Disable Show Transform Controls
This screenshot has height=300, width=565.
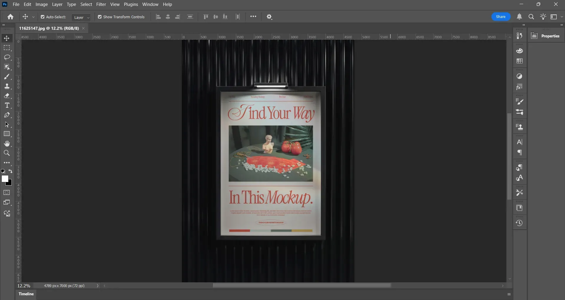(100, 17)
